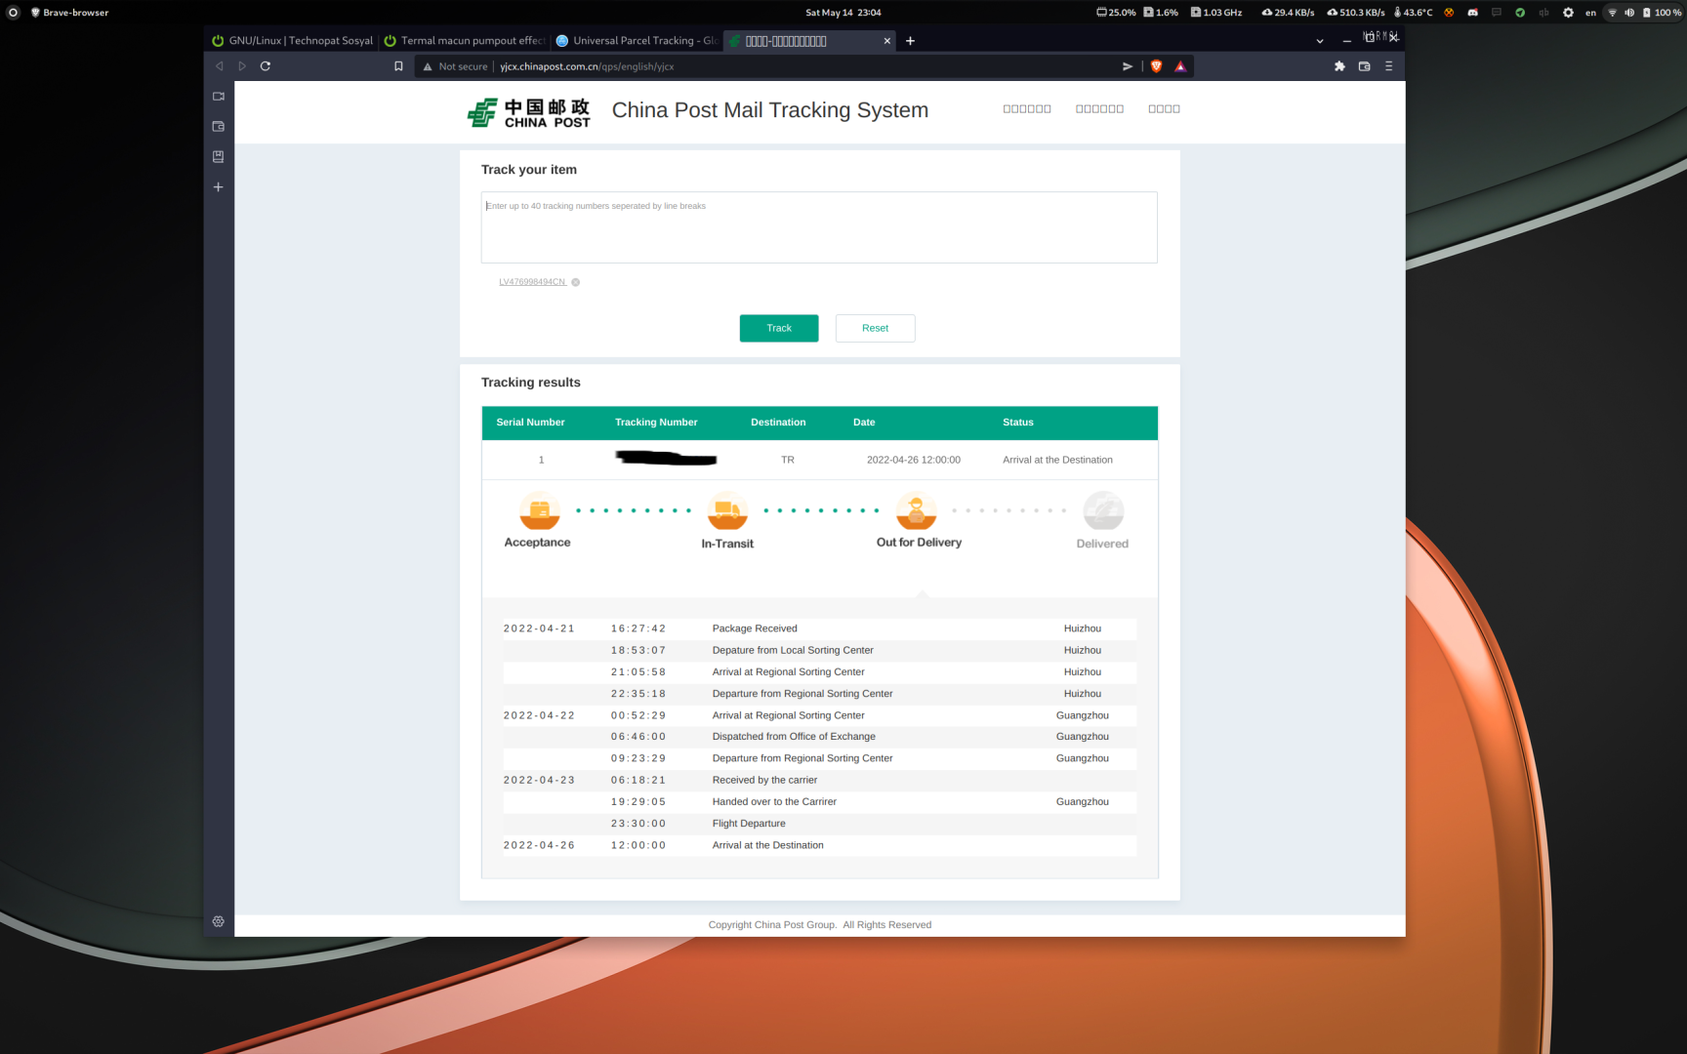Click the CPU temperature 43.6°C indicator
Screen dimensions: 1687x1054
(x=1413, y=13)
